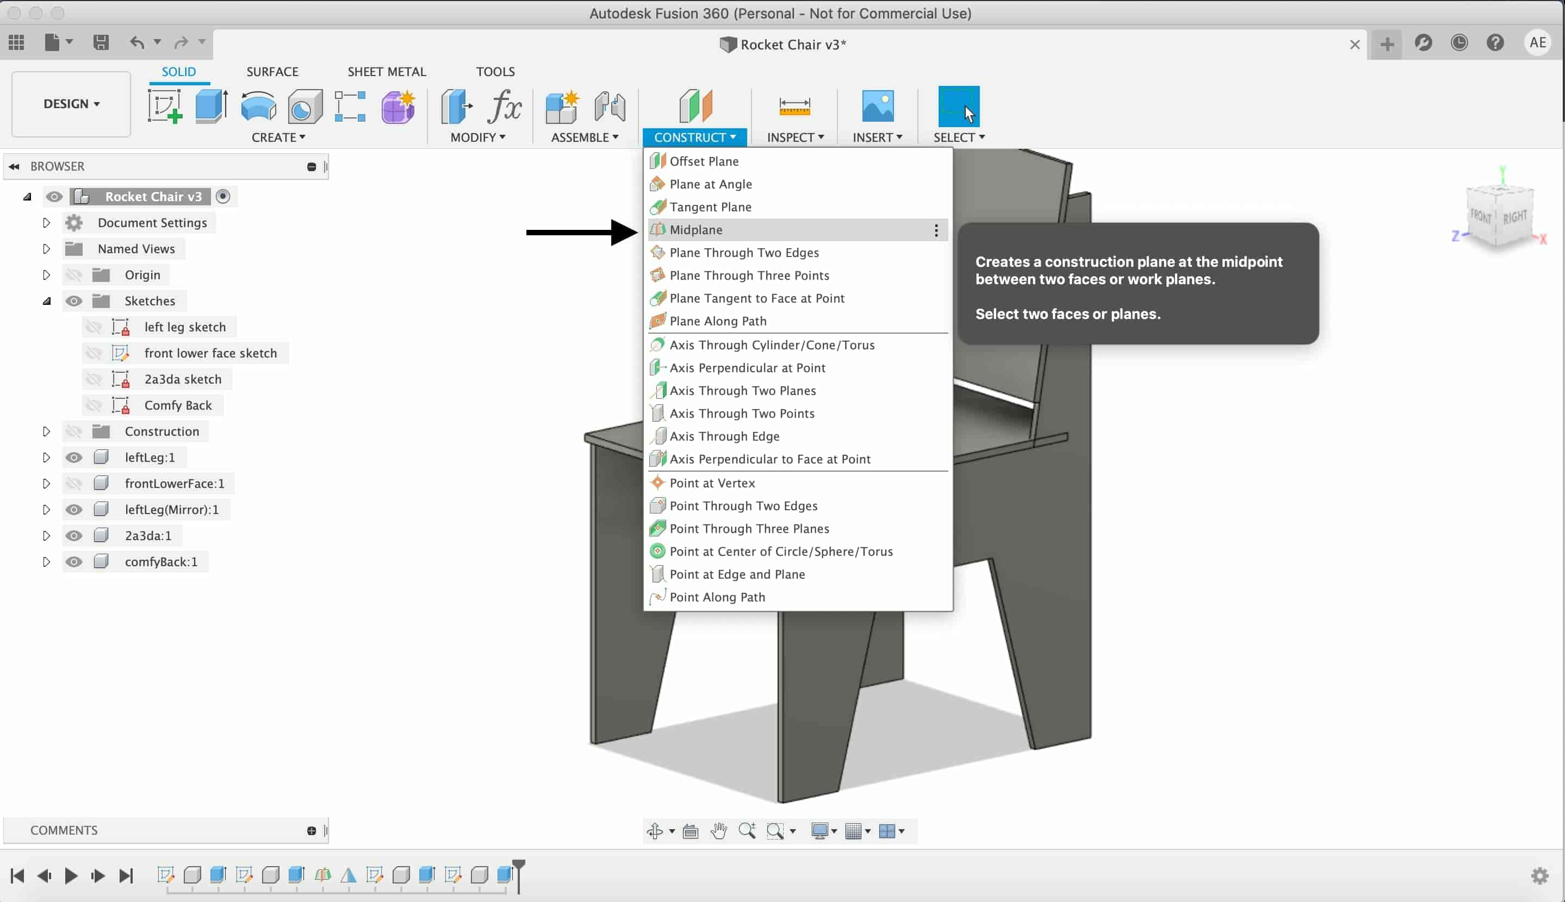Click the timeline end marker
The width and height of the screenshot is (1565, 902).
(519, 875)
